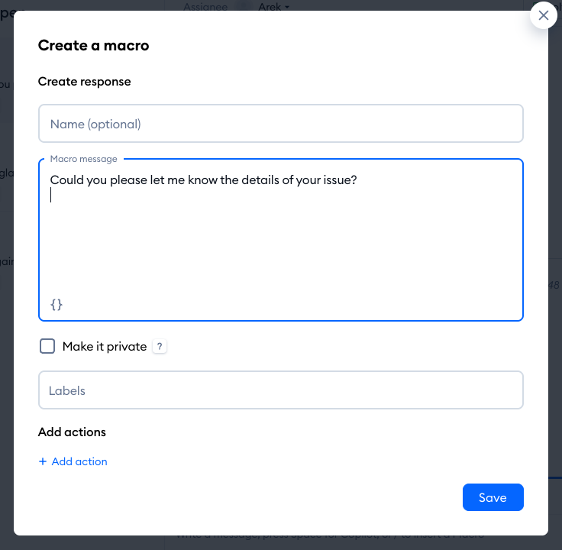Click the plus icon beside Add action
The width and height of the screenshot is (562, 550).
click(43, 461)
